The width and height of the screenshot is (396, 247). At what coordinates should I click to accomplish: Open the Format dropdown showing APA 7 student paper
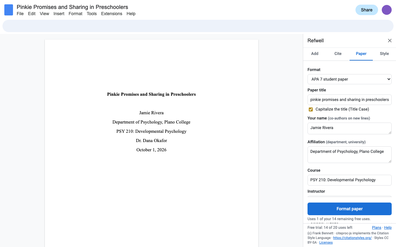[350, 79]
